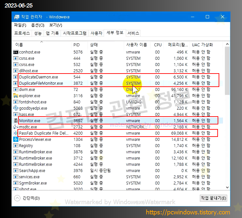Sort by the CPU column header
This screenshot has height=218, width=242.
[x=157, y=45]
